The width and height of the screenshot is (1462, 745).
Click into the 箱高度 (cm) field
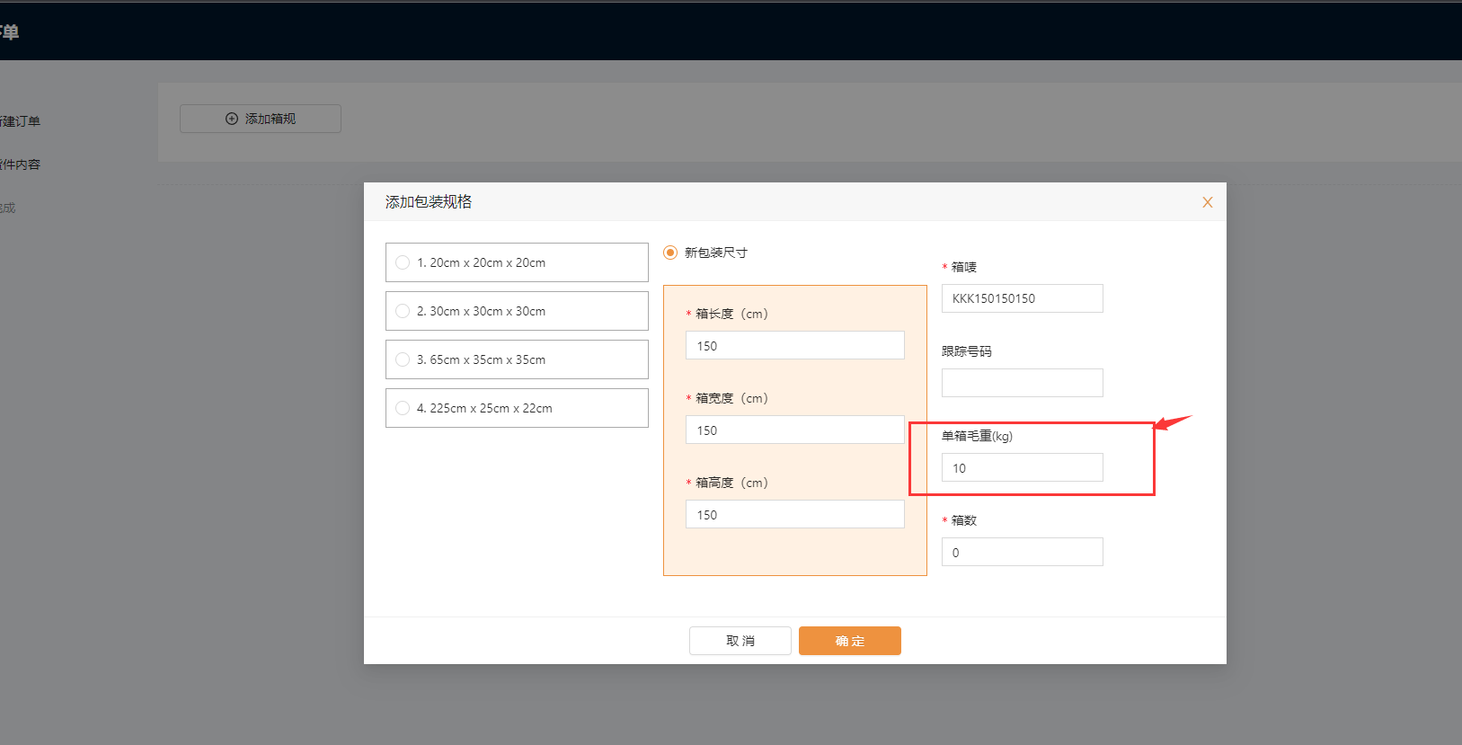[x=794, y=514]
